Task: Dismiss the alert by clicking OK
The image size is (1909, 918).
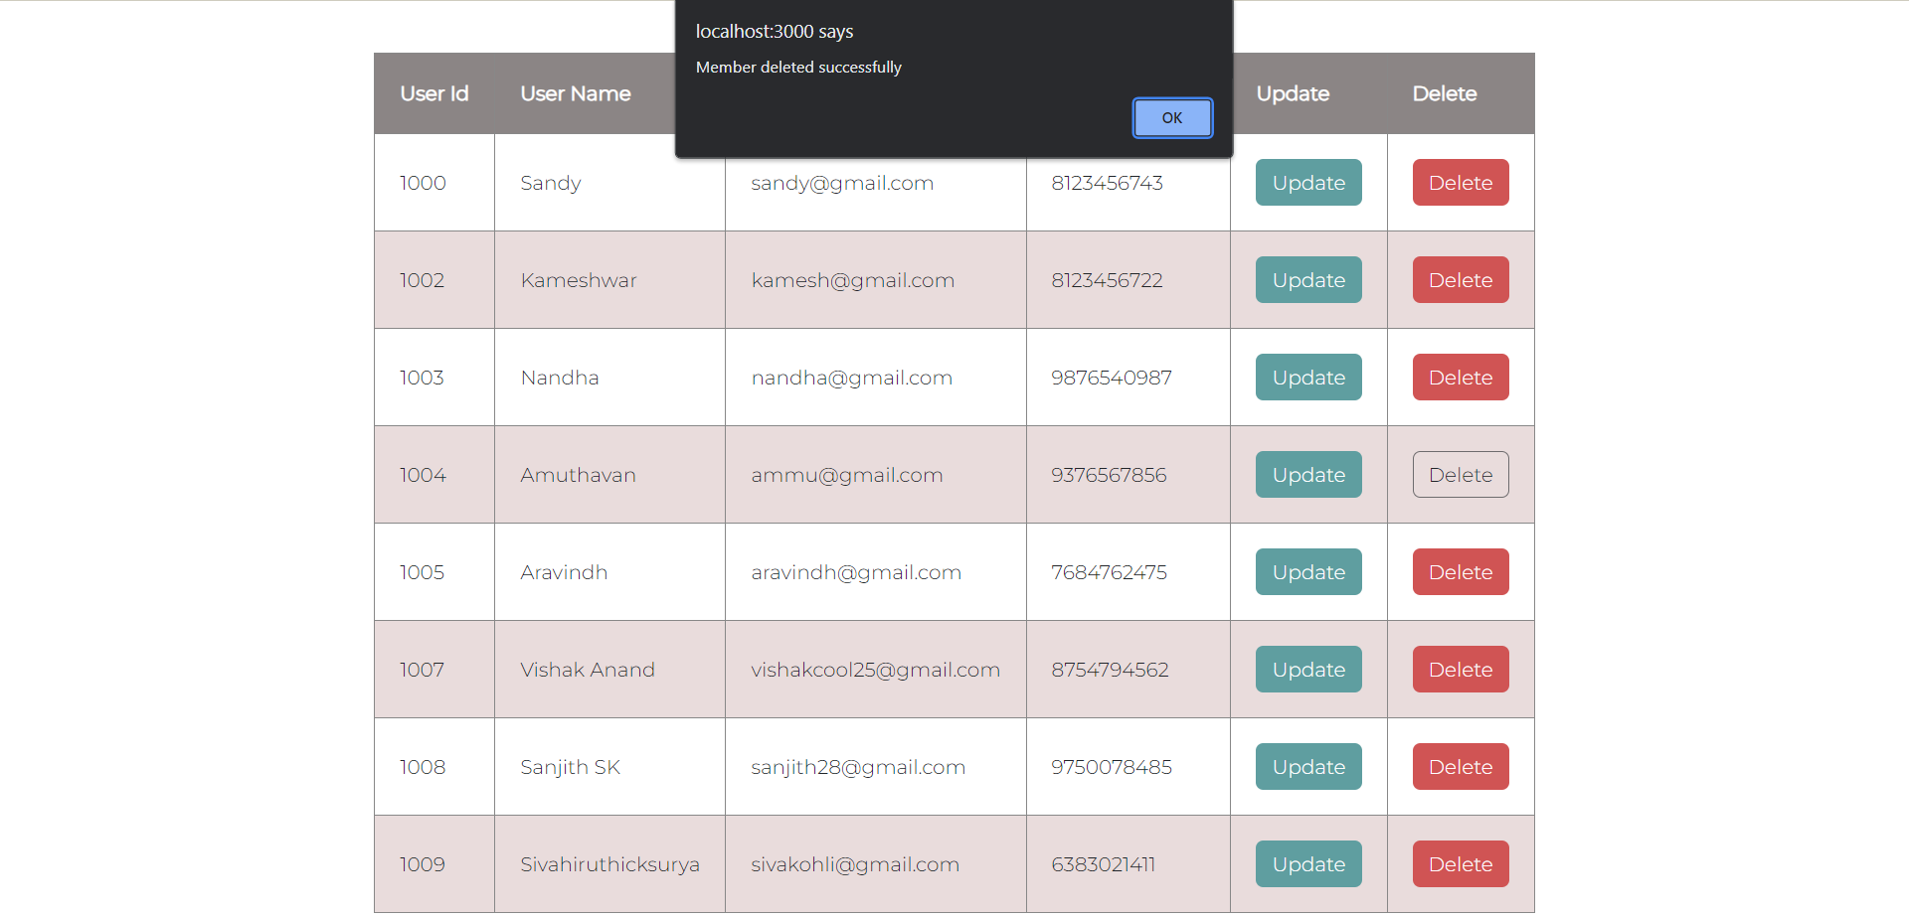Action: [x=1171, y=117]
